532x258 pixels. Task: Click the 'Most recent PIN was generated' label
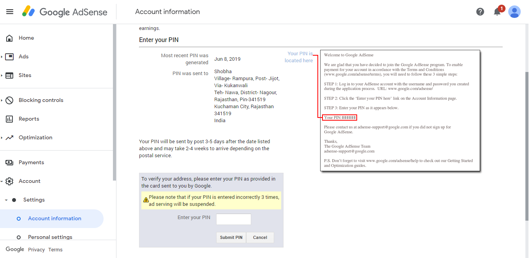tap(185, 59)
